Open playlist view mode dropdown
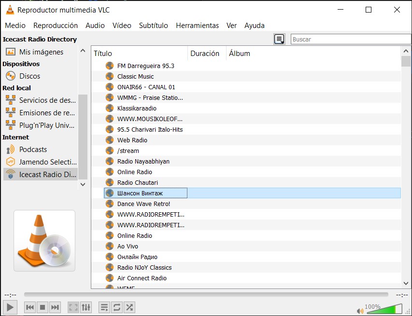This screenshot has width=412, height=316. 279,40
